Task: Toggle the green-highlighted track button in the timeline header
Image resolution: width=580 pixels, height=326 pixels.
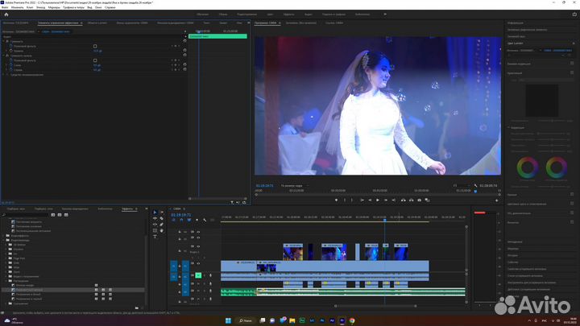Action: coord(197,275)
